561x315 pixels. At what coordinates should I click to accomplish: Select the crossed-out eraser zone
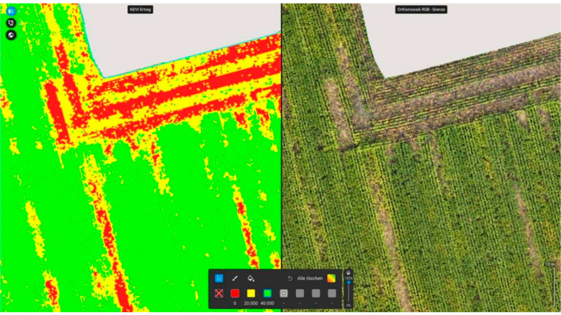(219, 293)
